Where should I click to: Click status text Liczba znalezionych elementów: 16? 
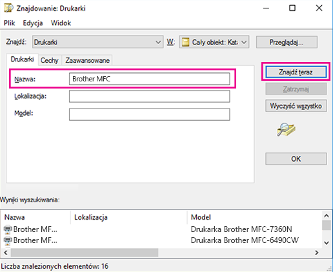coord(55,266)
